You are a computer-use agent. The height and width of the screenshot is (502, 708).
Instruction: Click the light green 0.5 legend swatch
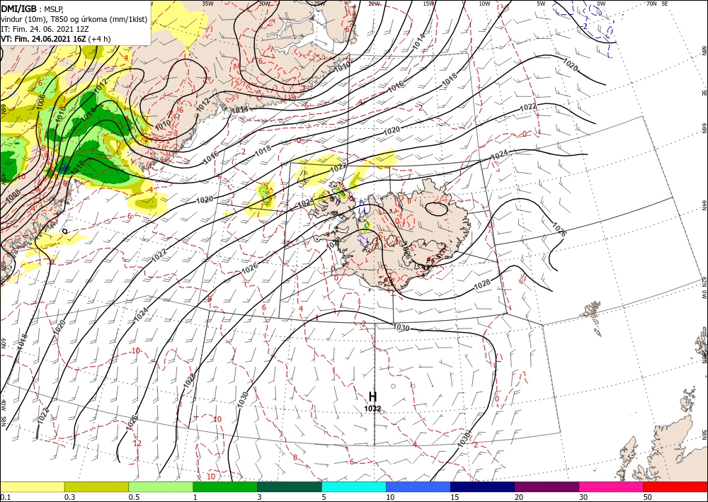coord(161,486)
